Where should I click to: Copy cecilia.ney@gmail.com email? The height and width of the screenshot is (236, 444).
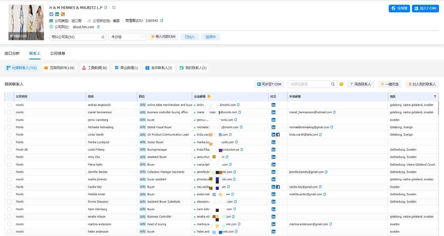(320, 187)
